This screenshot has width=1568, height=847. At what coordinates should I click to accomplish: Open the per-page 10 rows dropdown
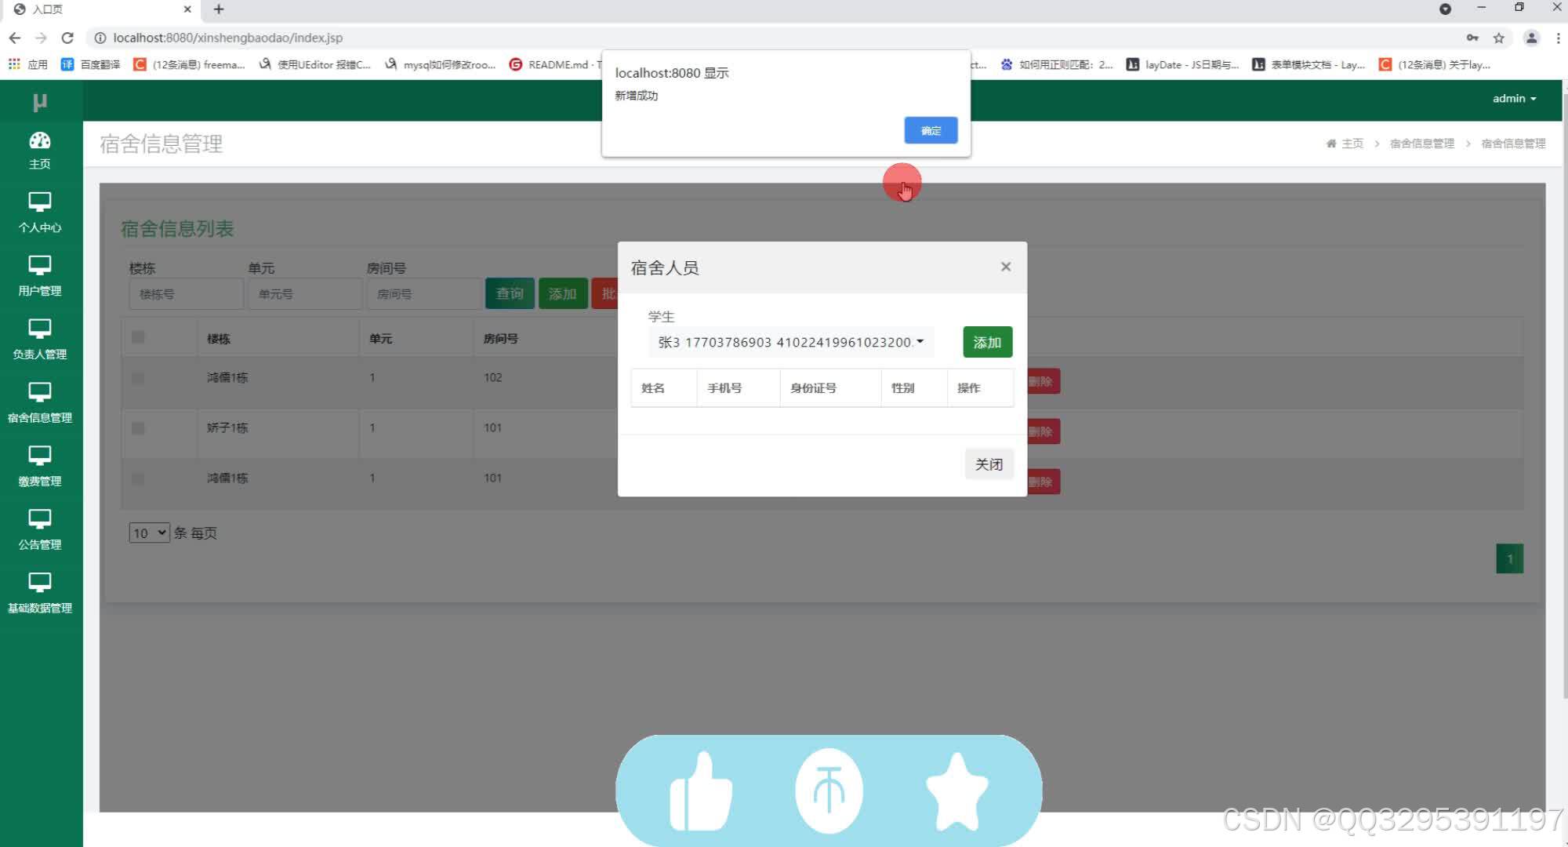(149, 533)
